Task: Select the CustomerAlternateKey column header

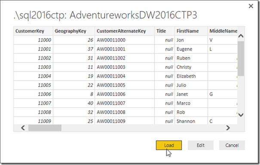Action: pos(125,31)
